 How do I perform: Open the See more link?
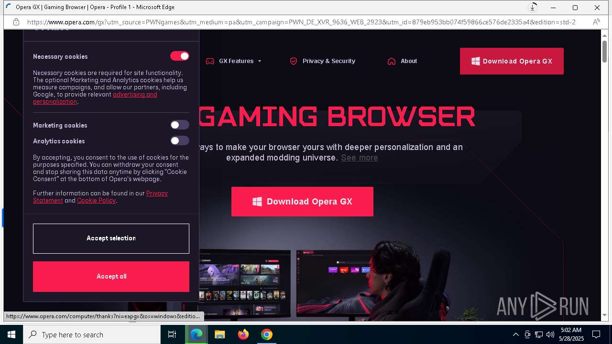tap(360, 158)
